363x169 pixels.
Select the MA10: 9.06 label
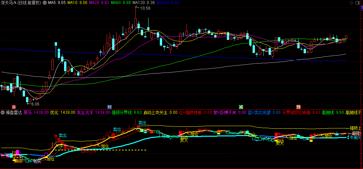pos(77,3)
